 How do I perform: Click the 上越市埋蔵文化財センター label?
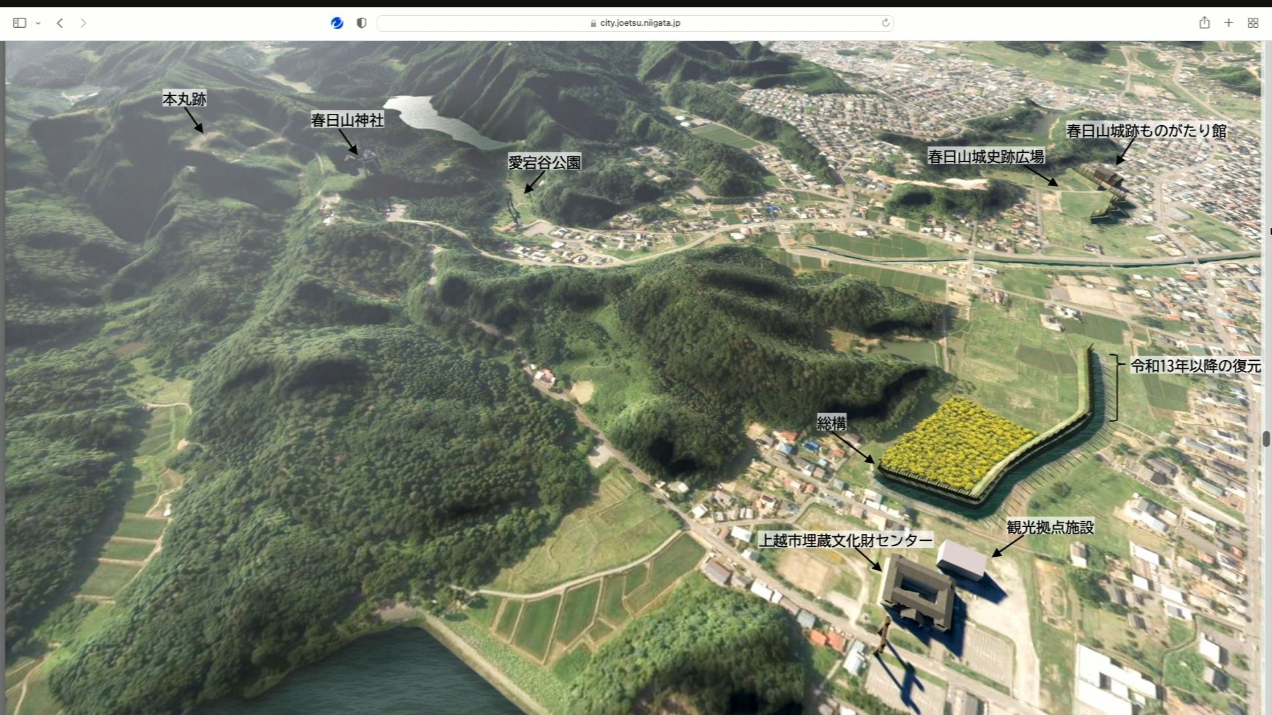(x=845, y=540)
